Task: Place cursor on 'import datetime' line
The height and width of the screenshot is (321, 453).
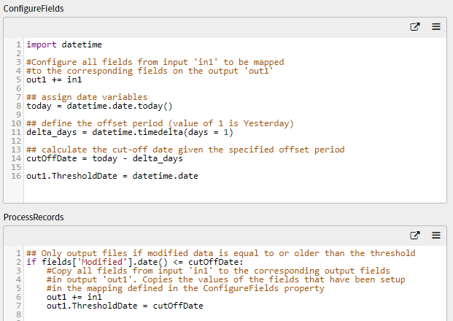Action: pos(64,45)
